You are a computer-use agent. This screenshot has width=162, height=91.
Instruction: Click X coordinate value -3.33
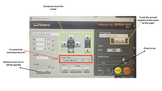[x=43, y=39]
